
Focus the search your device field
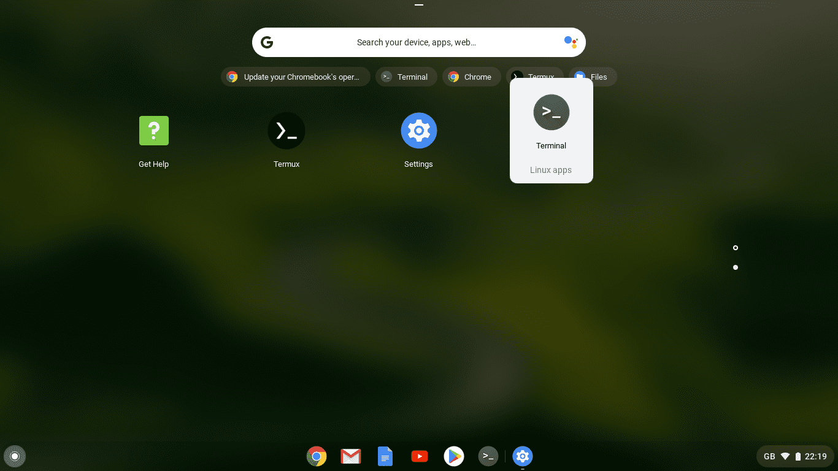click(419, 42)
